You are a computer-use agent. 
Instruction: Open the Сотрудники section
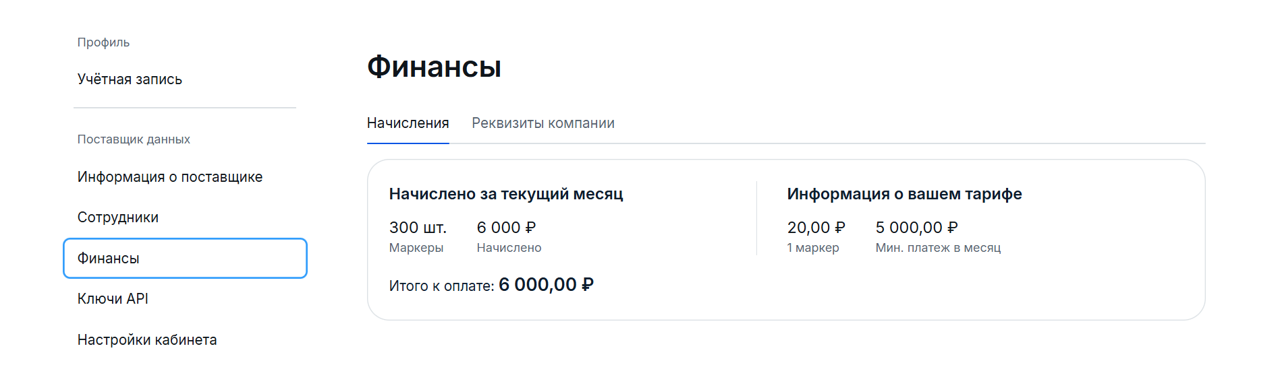pos(118,218)
